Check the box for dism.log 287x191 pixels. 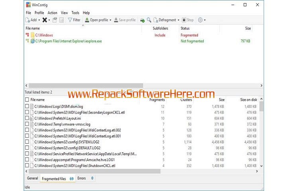[27, 106]
